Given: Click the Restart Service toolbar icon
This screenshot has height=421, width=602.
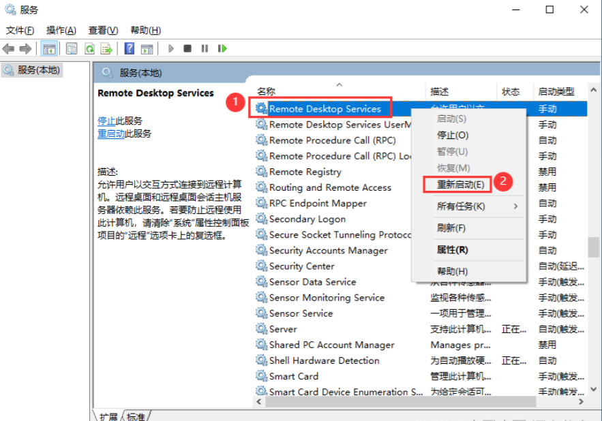Looking at the screenshot, I should click(222, 48).
